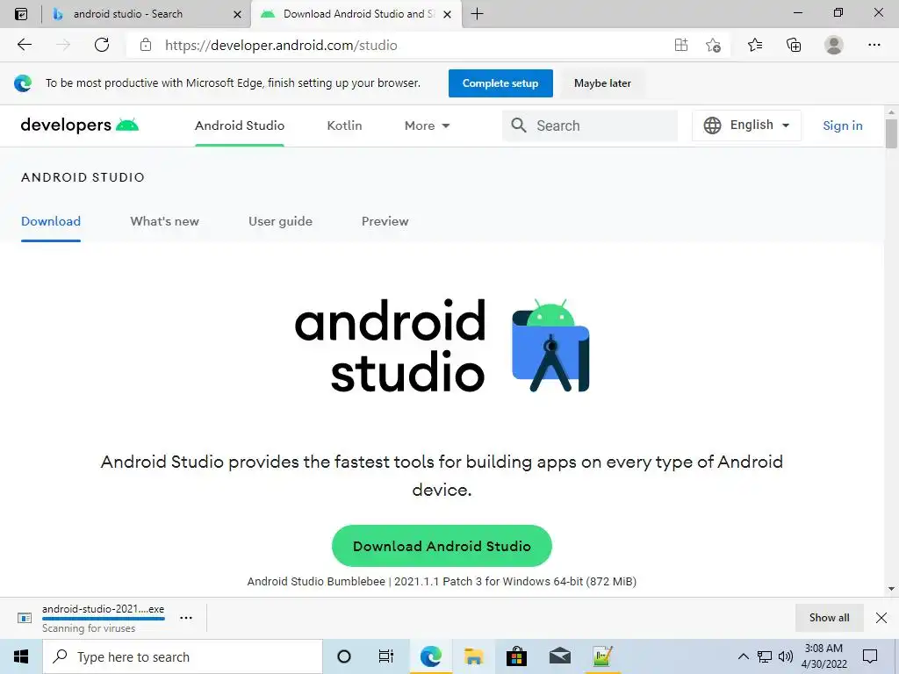Click the network icon in system tray
The width and height of the screenshot is (899, 674).
[765, 656]
